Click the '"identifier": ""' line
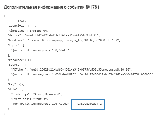Viewport: 157px width, 119px height. (x=22, y=26)
